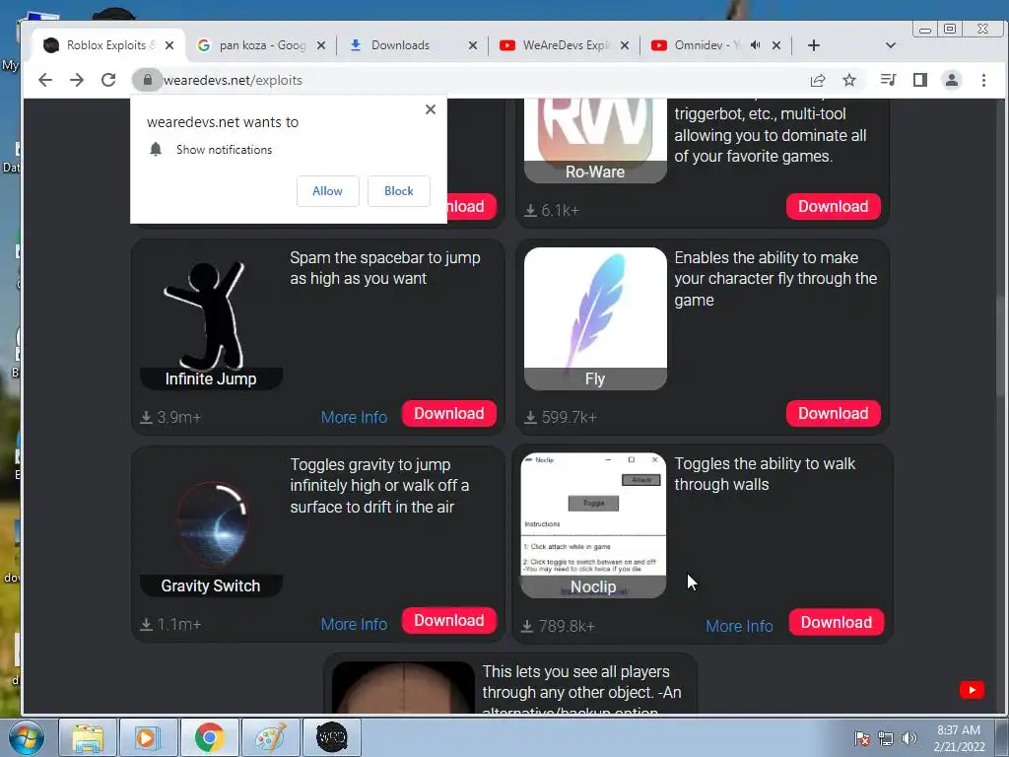The height and width of the screenshot is (757, 1009).
Task: Click the Gravity Switch thumbnail
Action: (211, 526)
